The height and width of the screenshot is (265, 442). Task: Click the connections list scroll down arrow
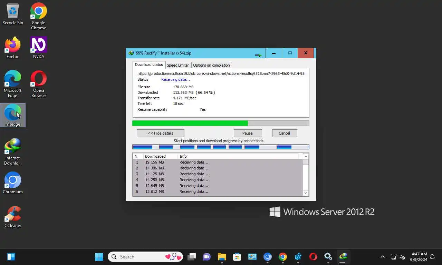coord(306,193)
